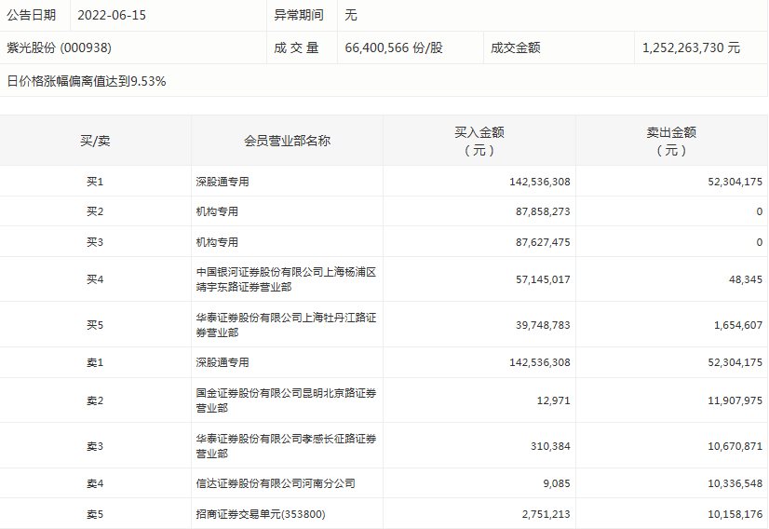The image size is (769, 529).
Task: Click 国金证券昆明北京路证券营业部 name
Action: (x=286, y=400)
